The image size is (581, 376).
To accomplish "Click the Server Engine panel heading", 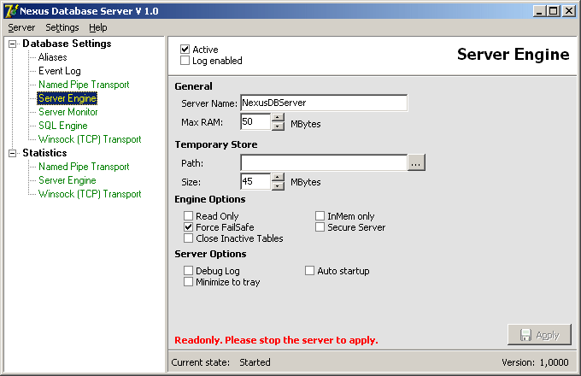I will click(x=514, y=55).
